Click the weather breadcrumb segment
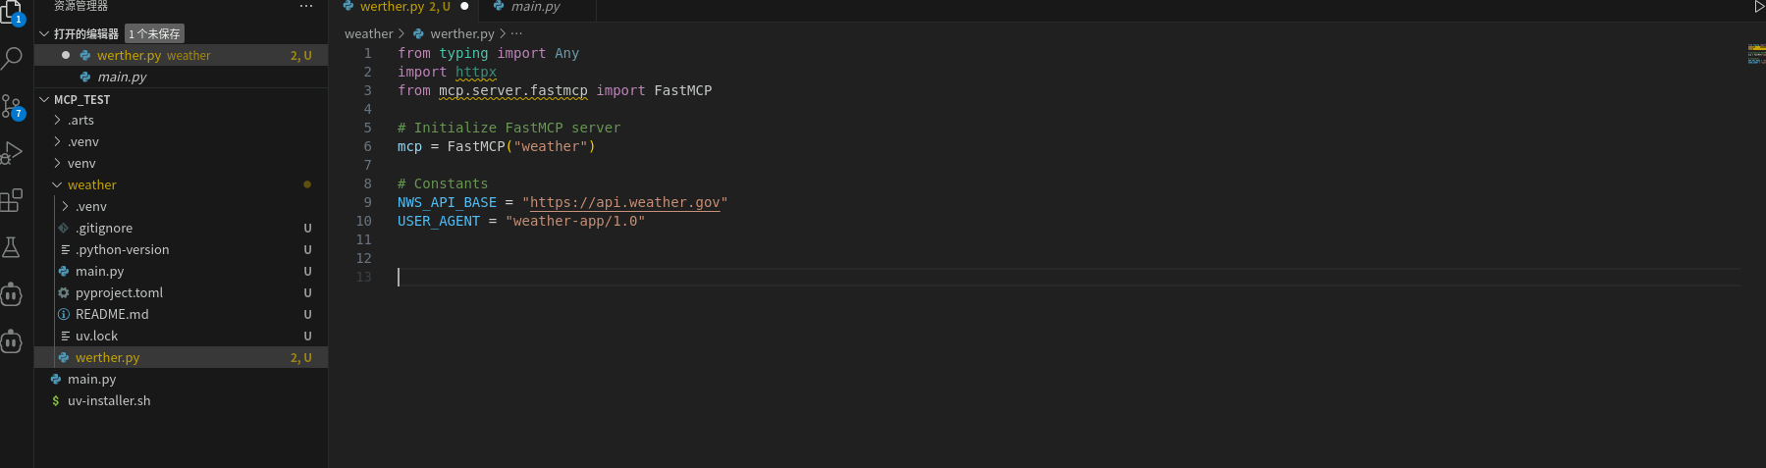 coord(368,33)
